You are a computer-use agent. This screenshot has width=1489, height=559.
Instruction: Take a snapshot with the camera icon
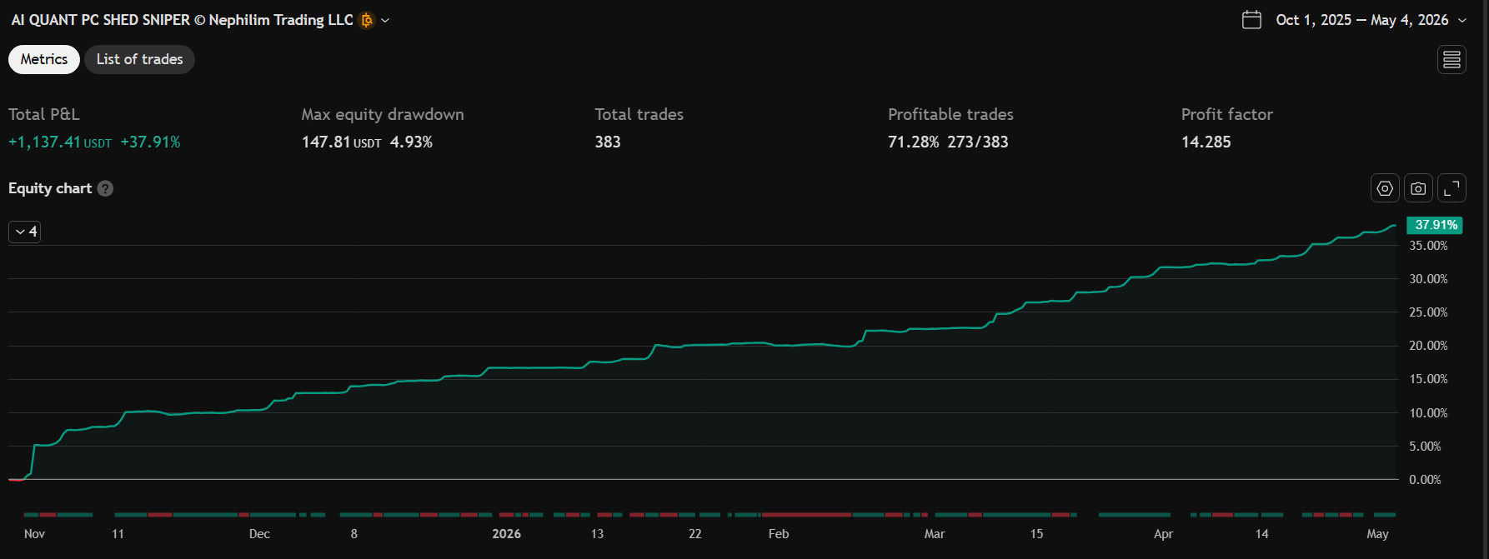(x=1418, y=188)
